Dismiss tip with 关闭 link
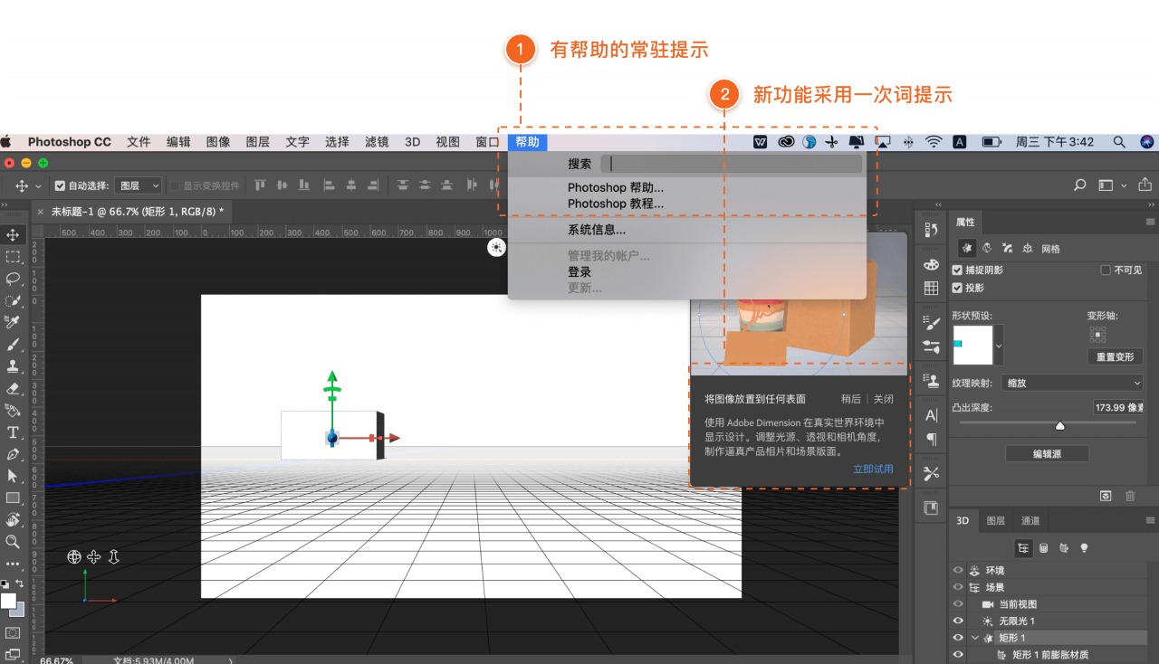 click(883, 399)
